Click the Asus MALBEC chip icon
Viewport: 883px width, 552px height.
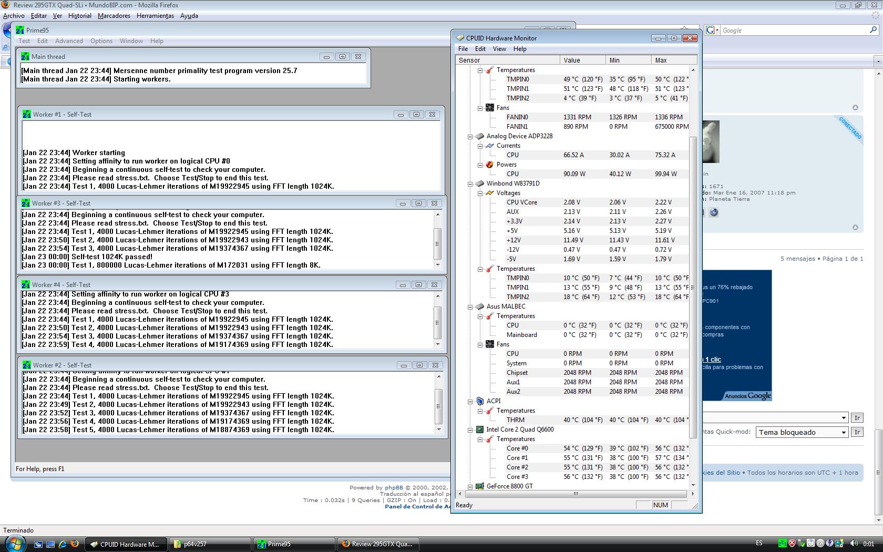click(x=480, y=306)
